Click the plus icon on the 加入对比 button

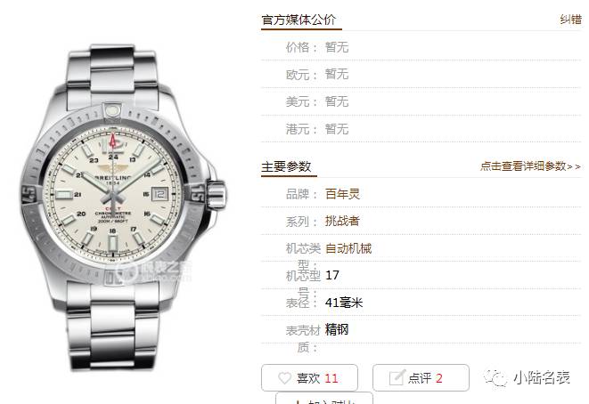pos(298,402)
